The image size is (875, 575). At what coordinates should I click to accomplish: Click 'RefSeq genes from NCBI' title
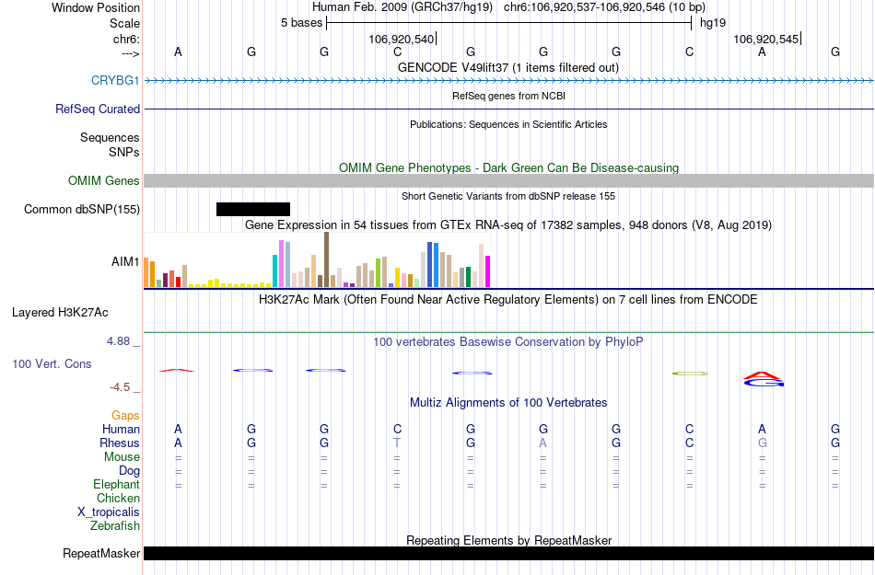(508, 96)
